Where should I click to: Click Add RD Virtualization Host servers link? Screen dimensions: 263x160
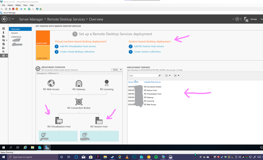click(78, 46)
